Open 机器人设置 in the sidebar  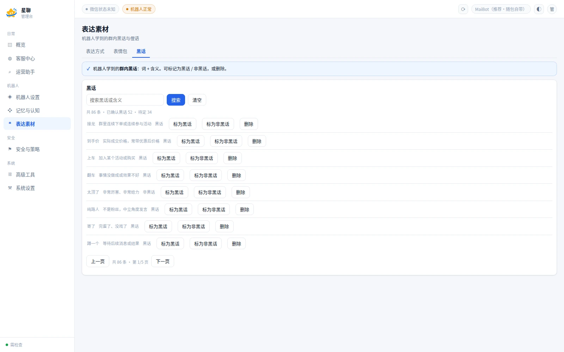coord(37,97)
